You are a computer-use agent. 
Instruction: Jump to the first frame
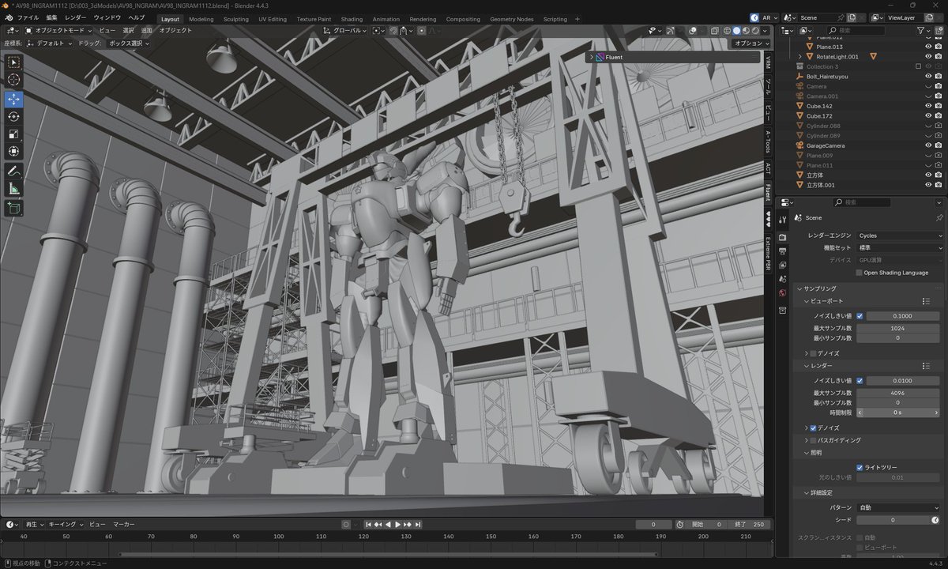pos(368,524)
